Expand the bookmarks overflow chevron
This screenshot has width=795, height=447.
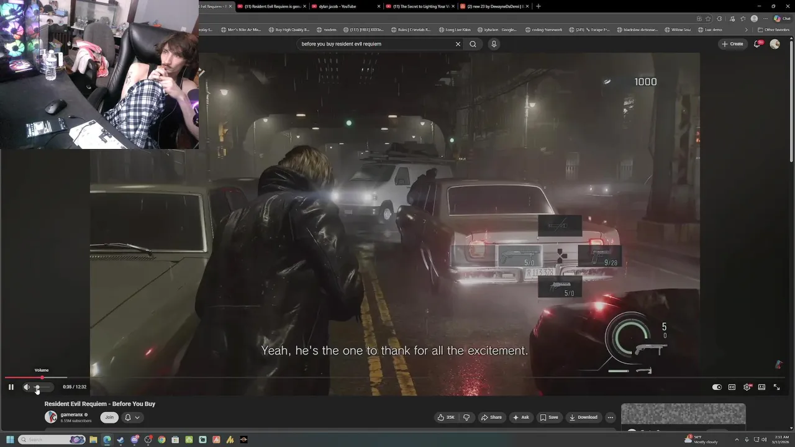coord(747,30)
